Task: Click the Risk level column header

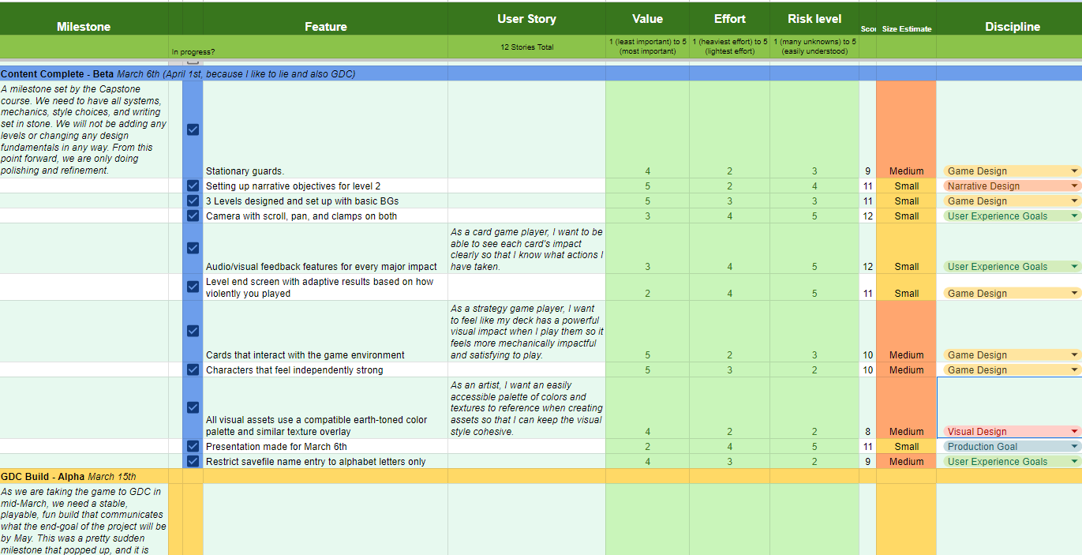Action: (x=814, y=19)
